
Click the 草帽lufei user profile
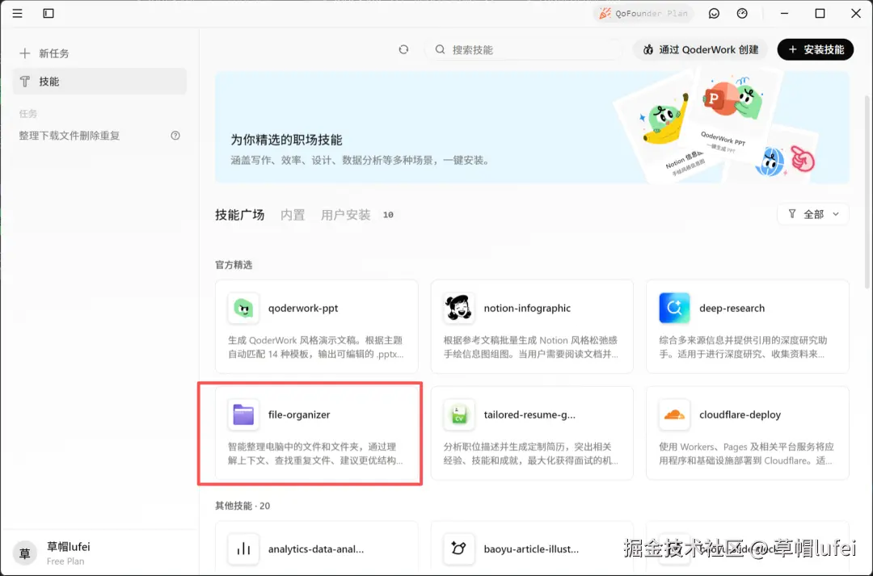tap(99, 553)
